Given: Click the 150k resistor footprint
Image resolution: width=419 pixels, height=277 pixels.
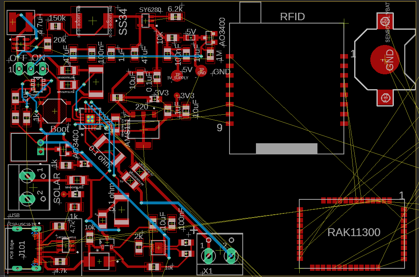Looking at the screenshot, I should tap(54, 26).
